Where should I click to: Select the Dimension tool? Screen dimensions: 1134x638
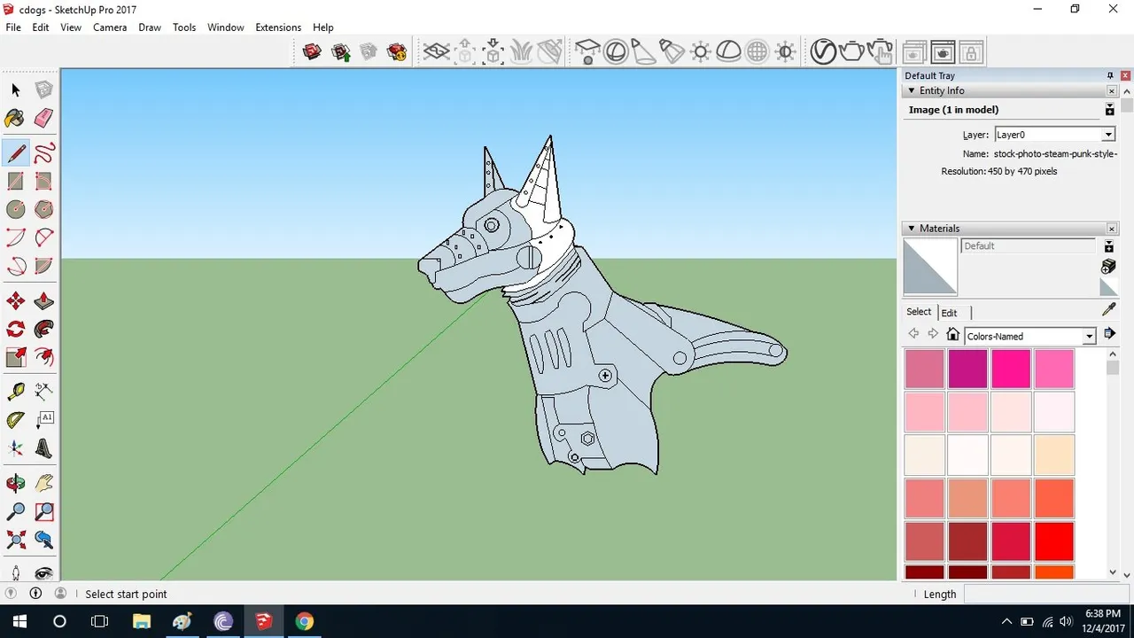[44, 392]
